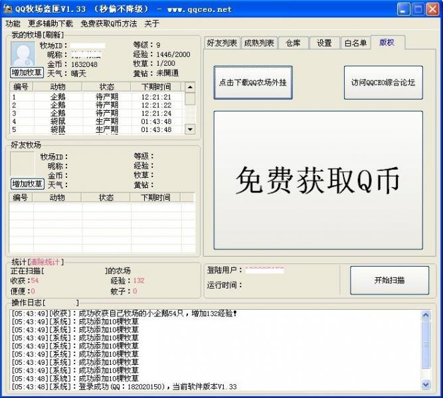Open the 关于 menu
Screen dimensions: 443x398
pos(151,23)
